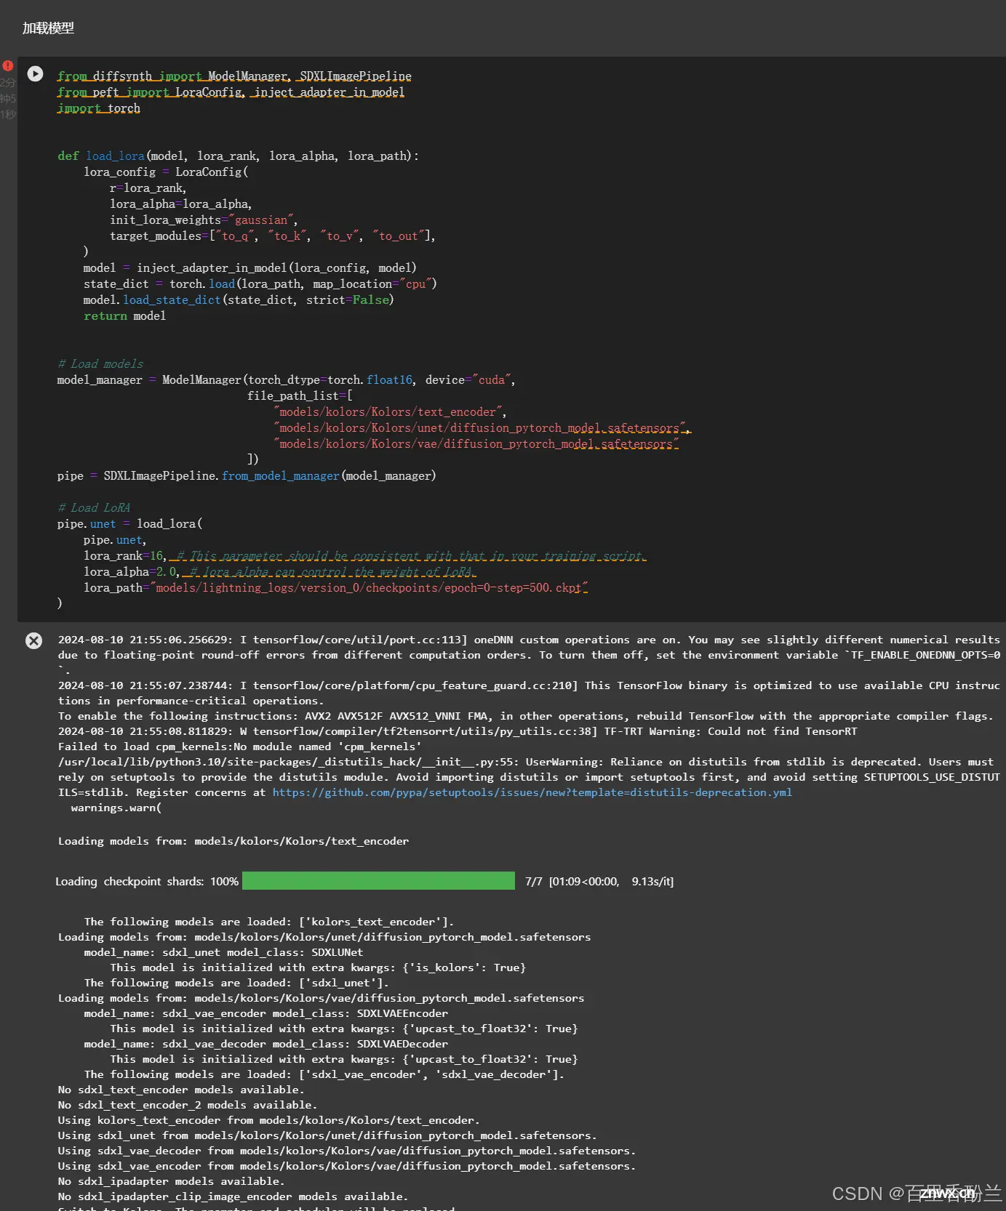Image resolution: width=1006 pixels, height=1211 pixels.
Task: Click the lora_path checkpoint string
Action: coord(369,588)
